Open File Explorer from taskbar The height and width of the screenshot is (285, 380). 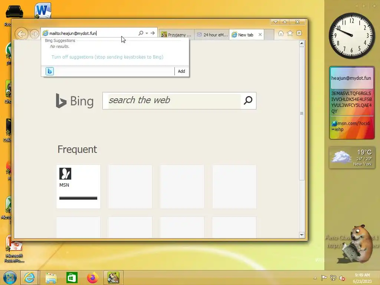pyautogui.click(x=51, y=278)
